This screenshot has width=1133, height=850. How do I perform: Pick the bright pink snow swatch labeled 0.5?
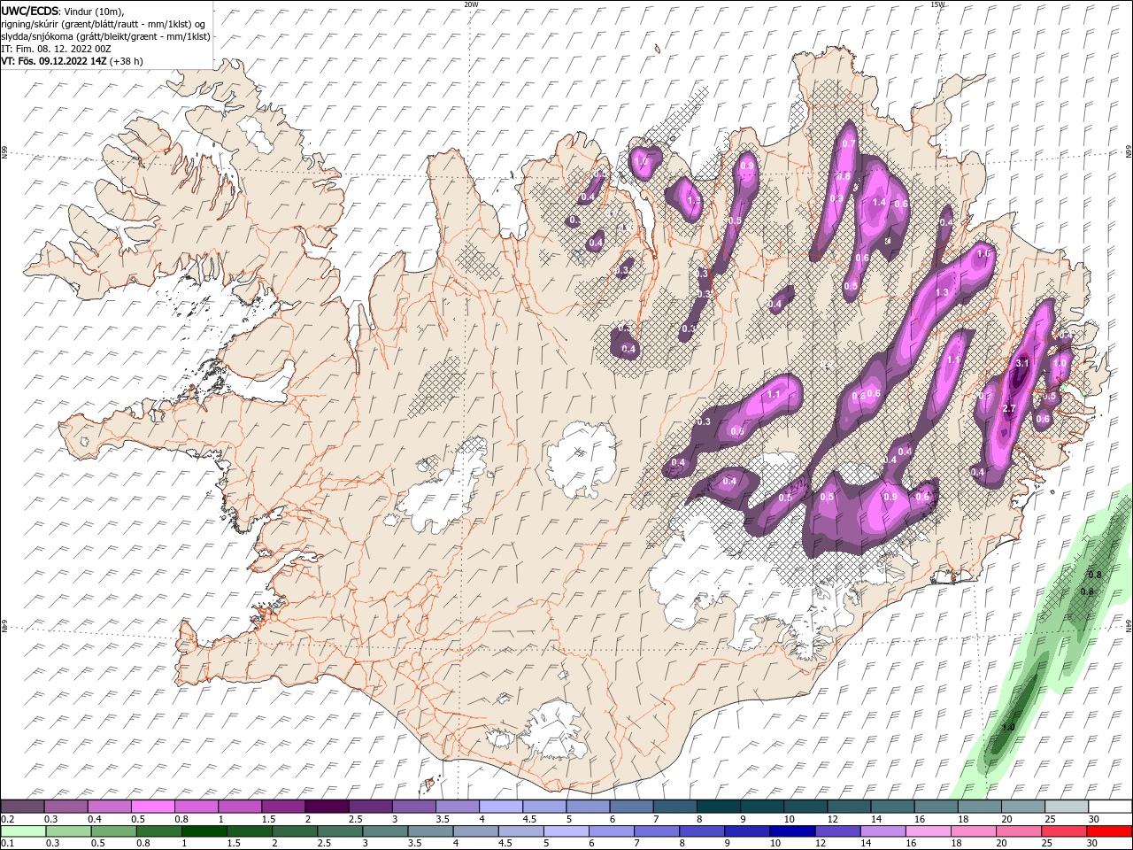click(x=152, y=807)
